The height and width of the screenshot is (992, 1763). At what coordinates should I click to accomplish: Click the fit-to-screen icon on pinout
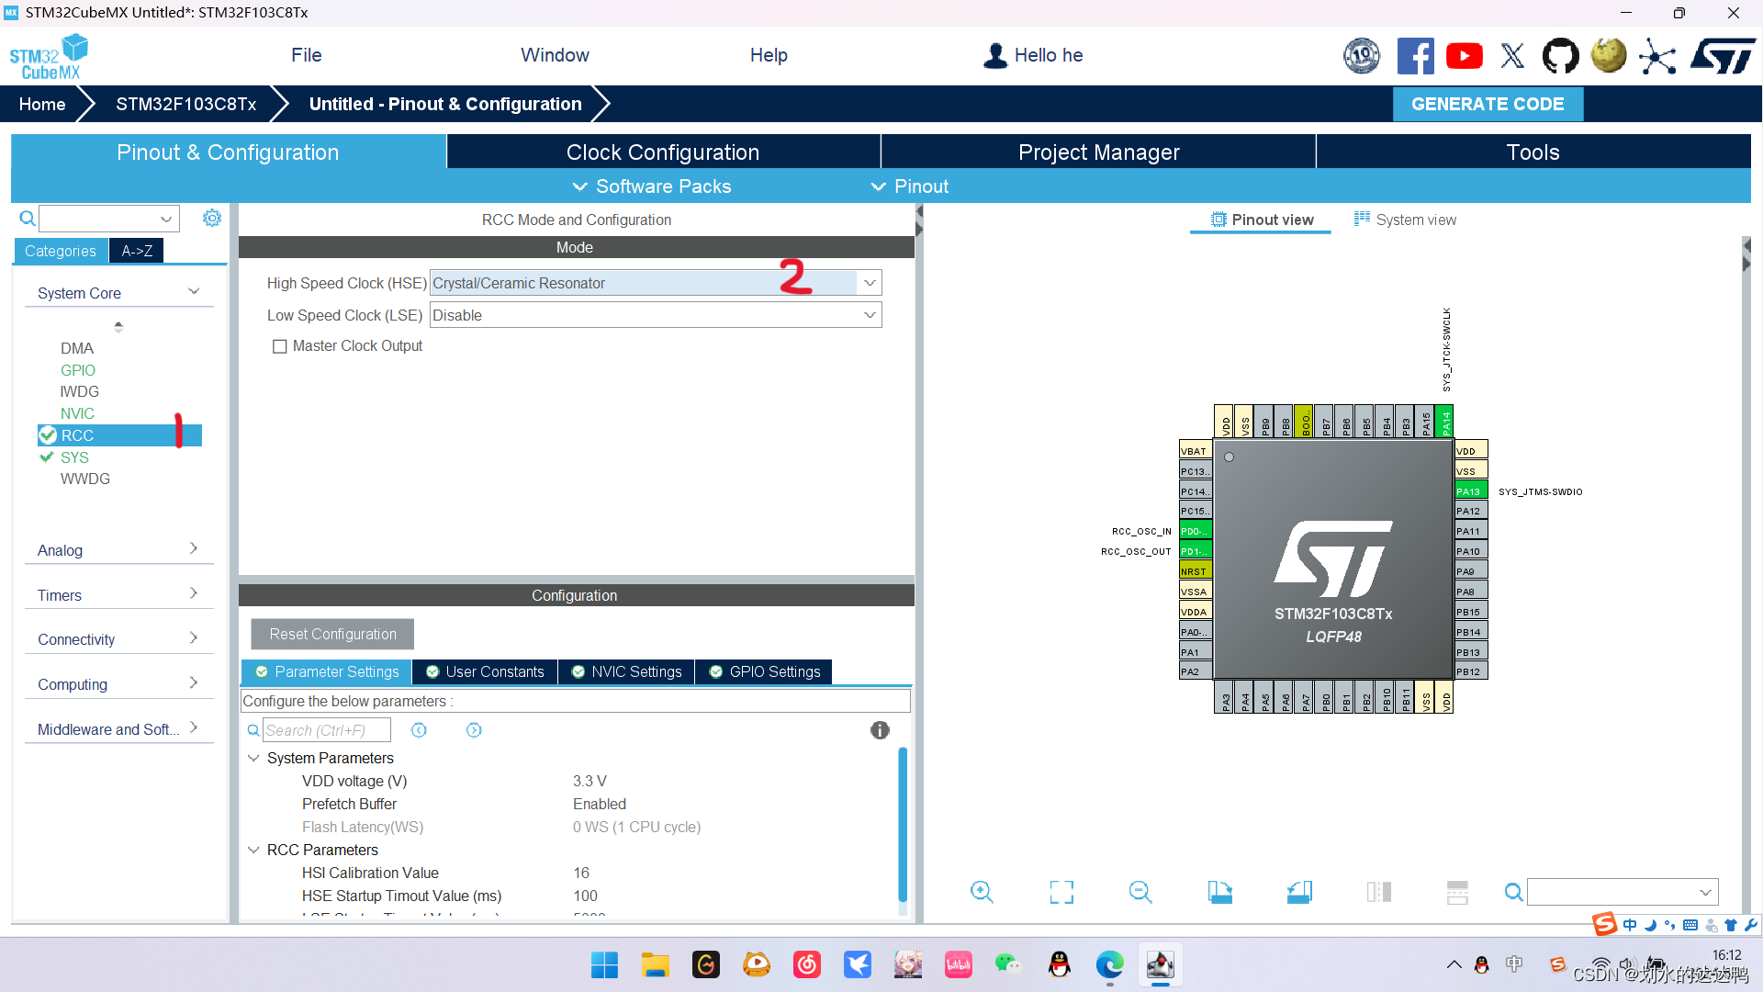pos(1061,892)
